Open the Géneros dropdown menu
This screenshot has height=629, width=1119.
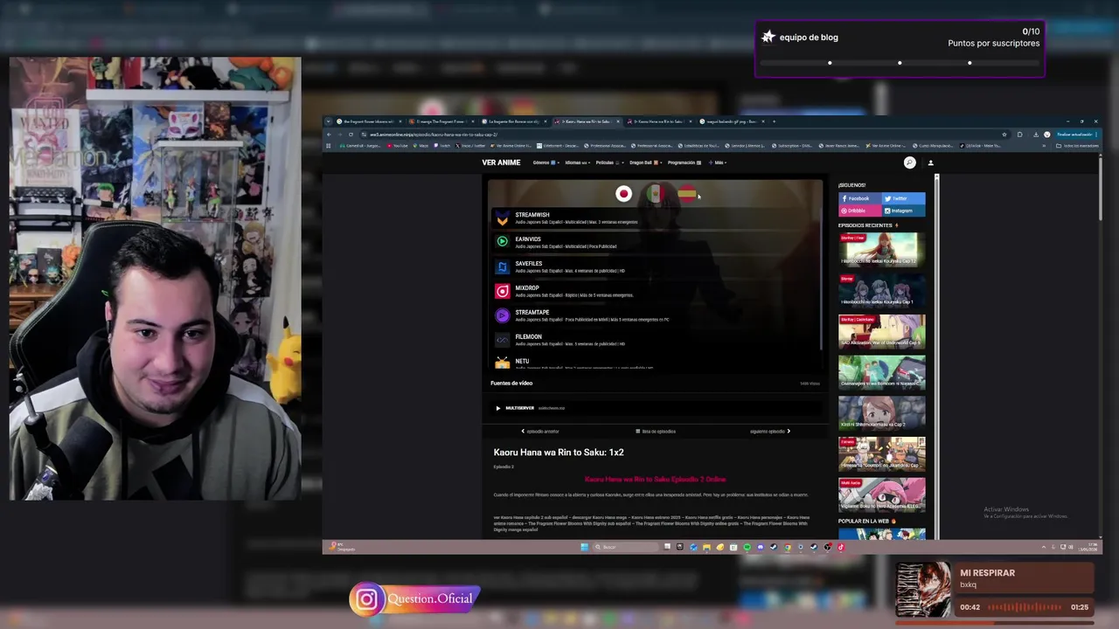tap(545, 162)
